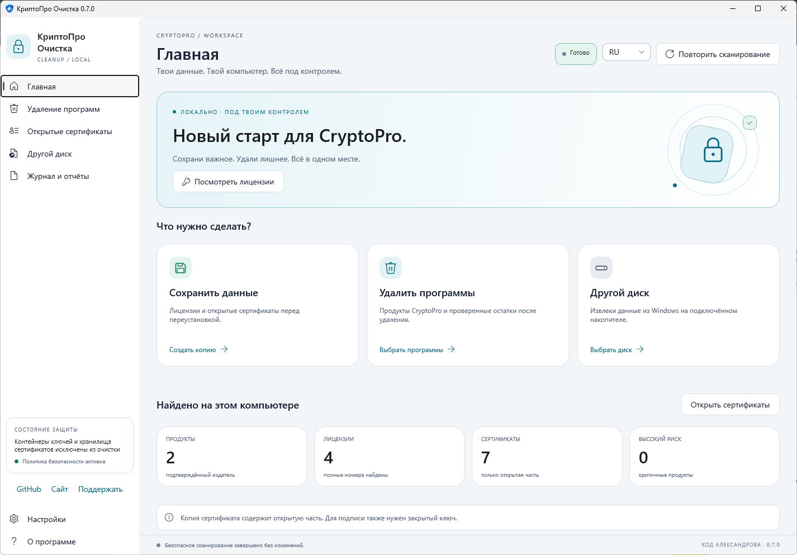Click the home icon next to Главная
The height and width of the screenshot is (555, 797).
coord(15,86)
